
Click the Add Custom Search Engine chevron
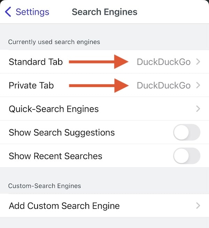(198, 206)
